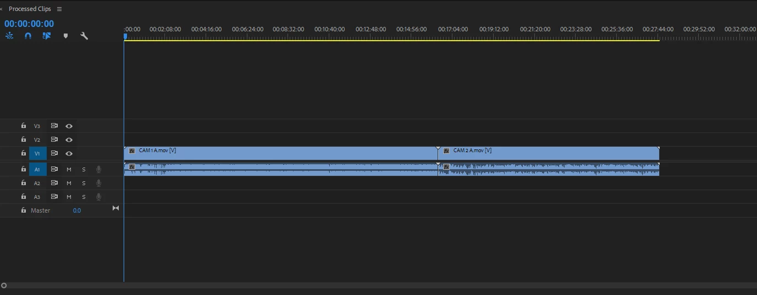This screenshot has width=757, height=295.
Task: Click the Master track label
Action: point(40,210)
